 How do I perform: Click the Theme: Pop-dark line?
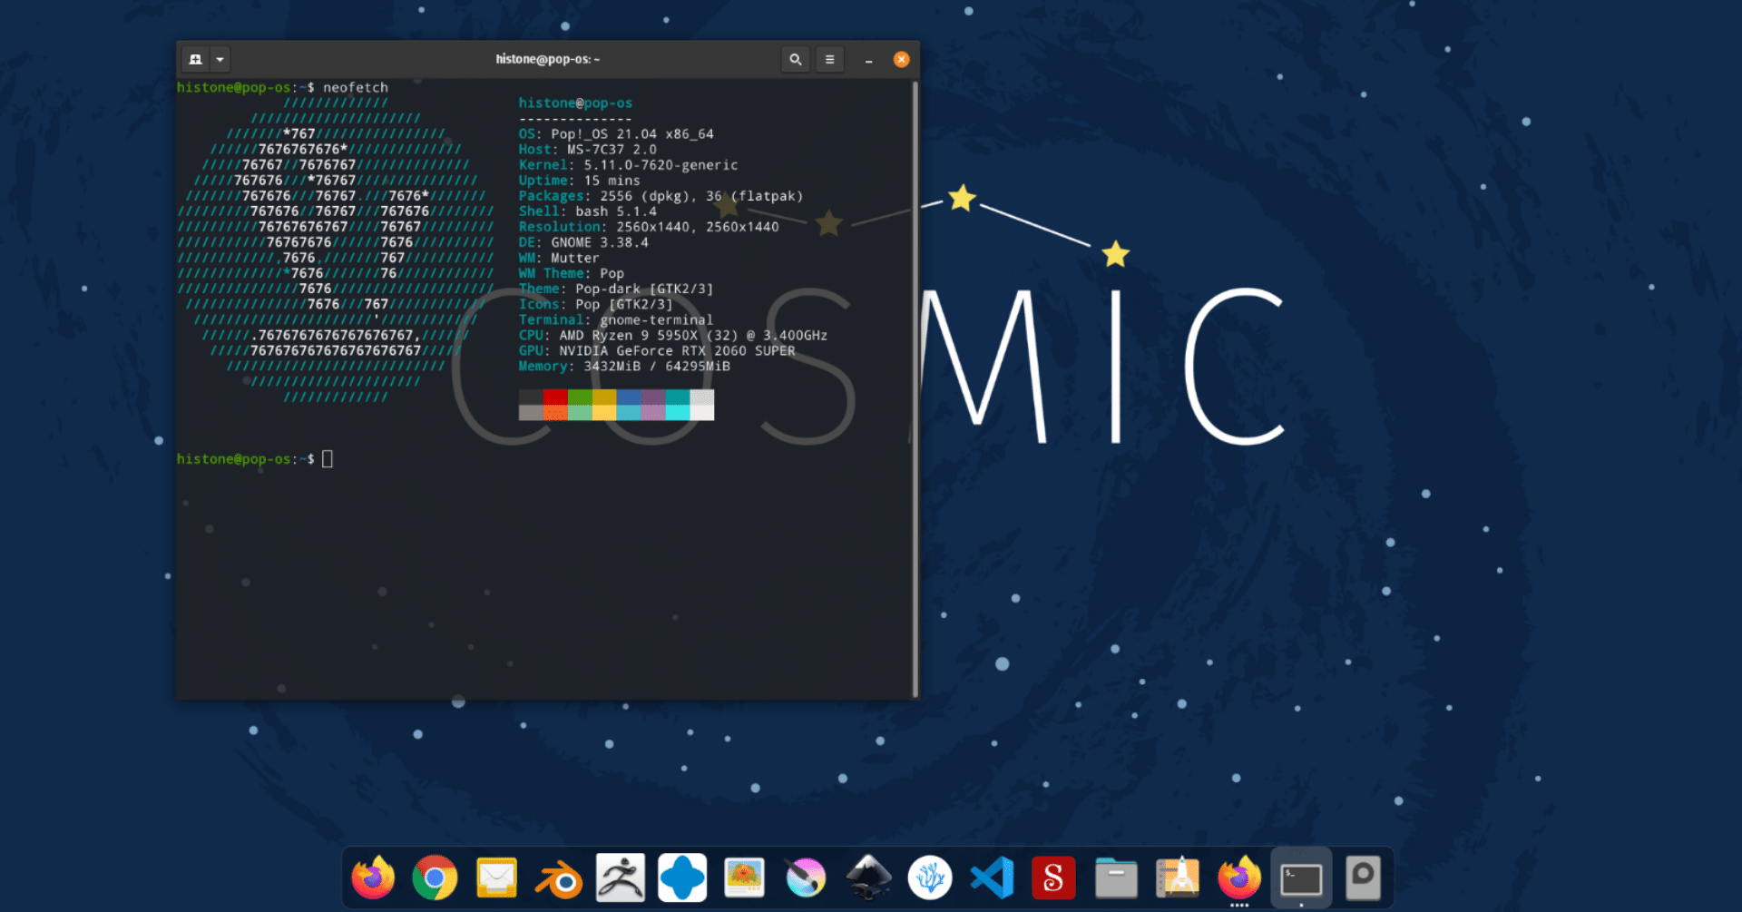point(616,289)
